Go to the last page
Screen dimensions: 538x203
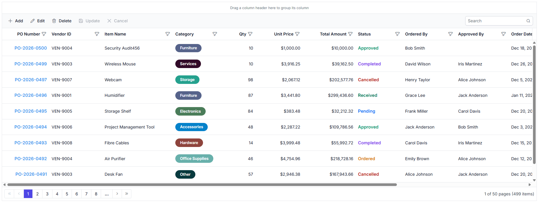[x=126, y=194]
